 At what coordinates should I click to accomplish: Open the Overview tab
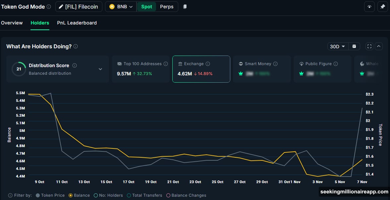point(12,23)
